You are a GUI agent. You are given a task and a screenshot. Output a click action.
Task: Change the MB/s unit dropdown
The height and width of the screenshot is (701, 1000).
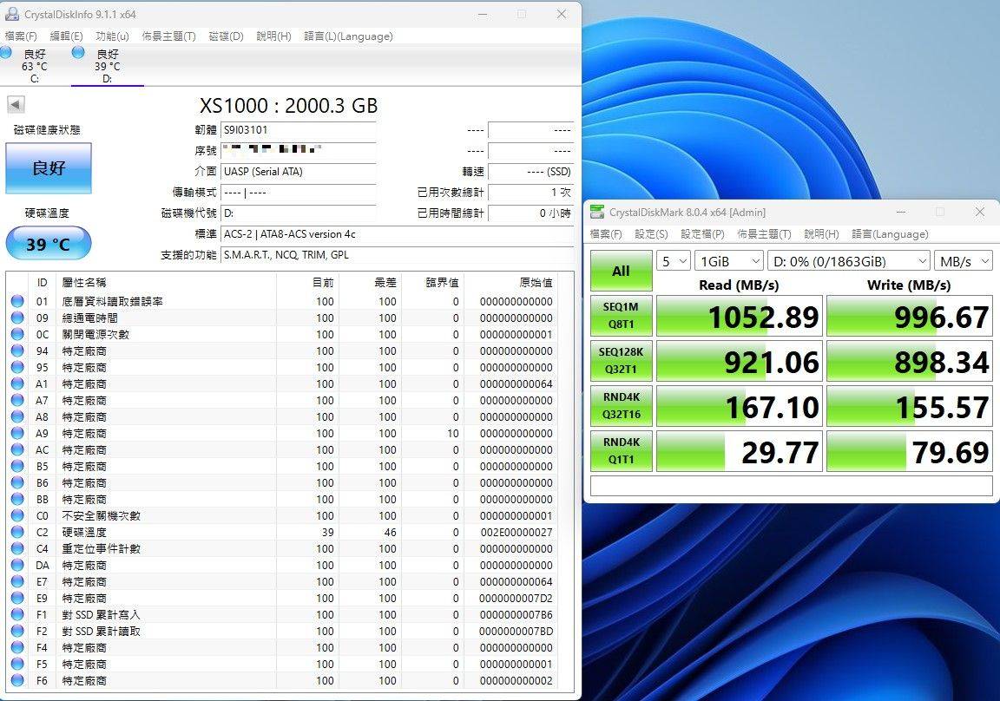(x=964, y=261)
